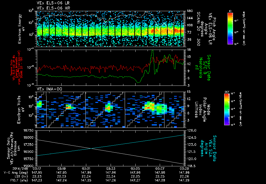Click the 18000 km axis tick label
The width and height of the screenshot is (266, 184).
(x=29, y=137)
